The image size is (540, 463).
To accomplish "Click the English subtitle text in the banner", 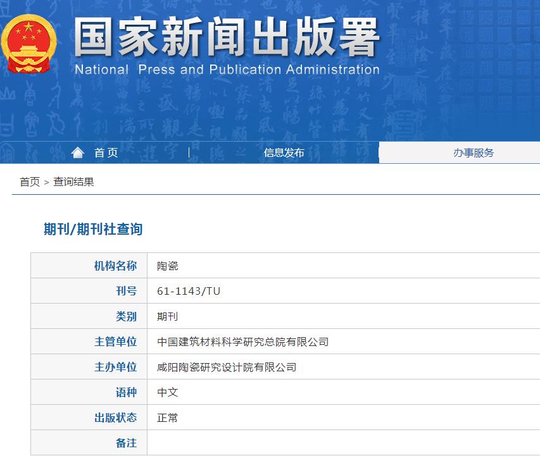I will (x=224, y=70).
